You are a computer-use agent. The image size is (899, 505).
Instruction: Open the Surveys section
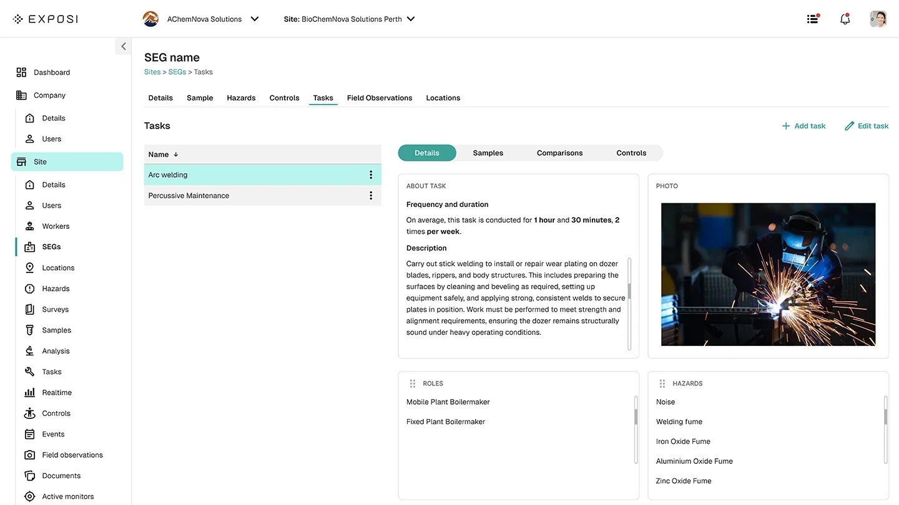click(56, 309)
